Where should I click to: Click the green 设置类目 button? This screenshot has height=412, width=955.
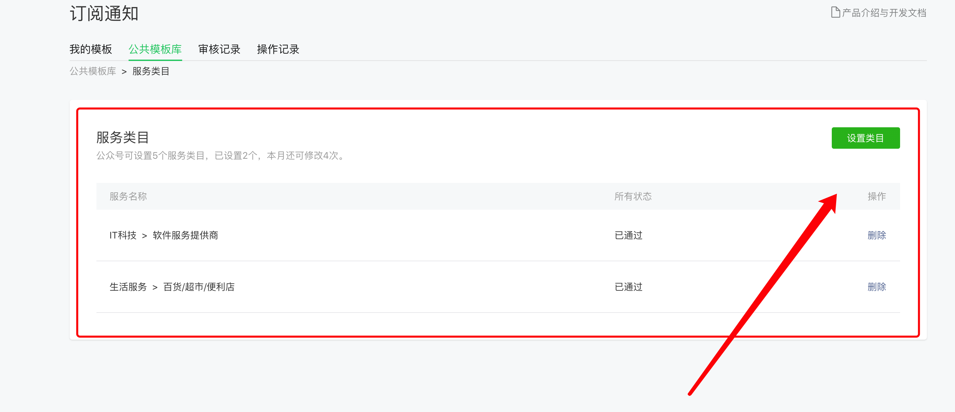tap(866, 138)
